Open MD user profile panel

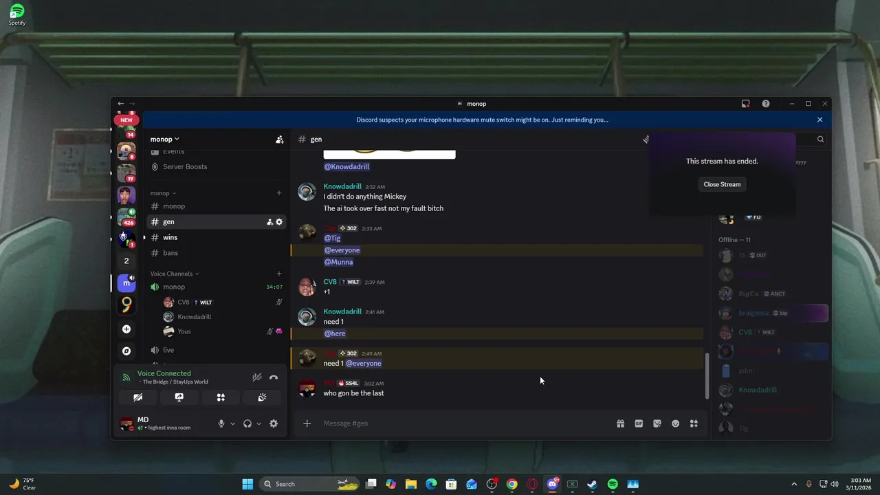[x=165, y=423]
